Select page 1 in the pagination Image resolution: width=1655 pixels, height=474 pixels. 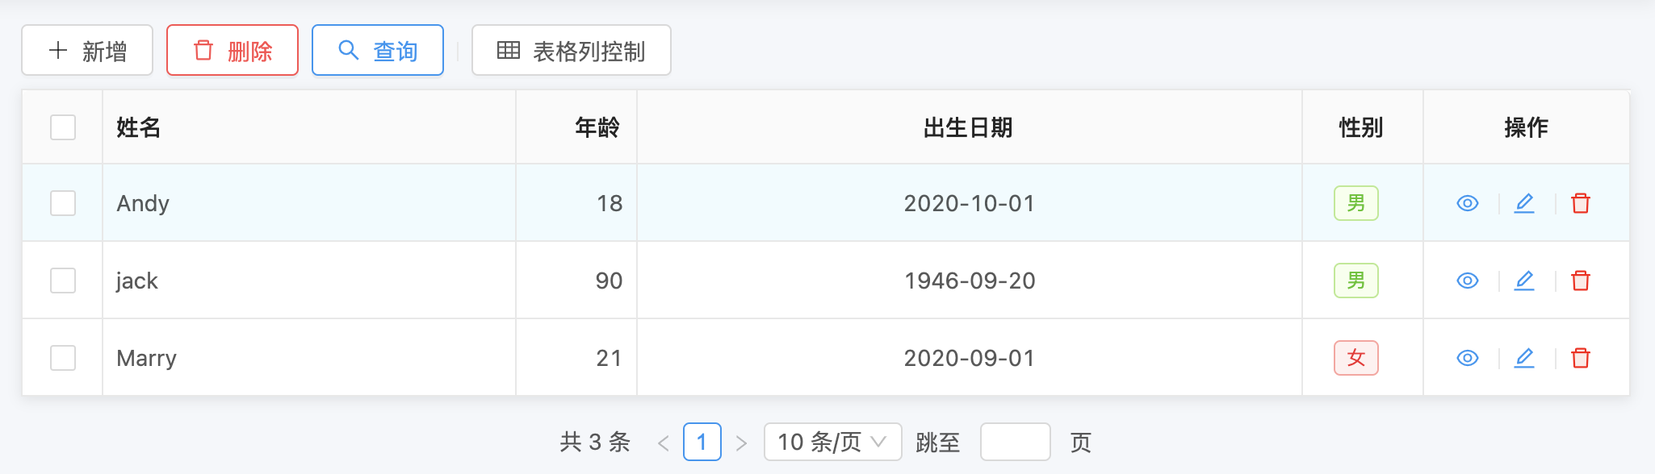click(702, 442)
